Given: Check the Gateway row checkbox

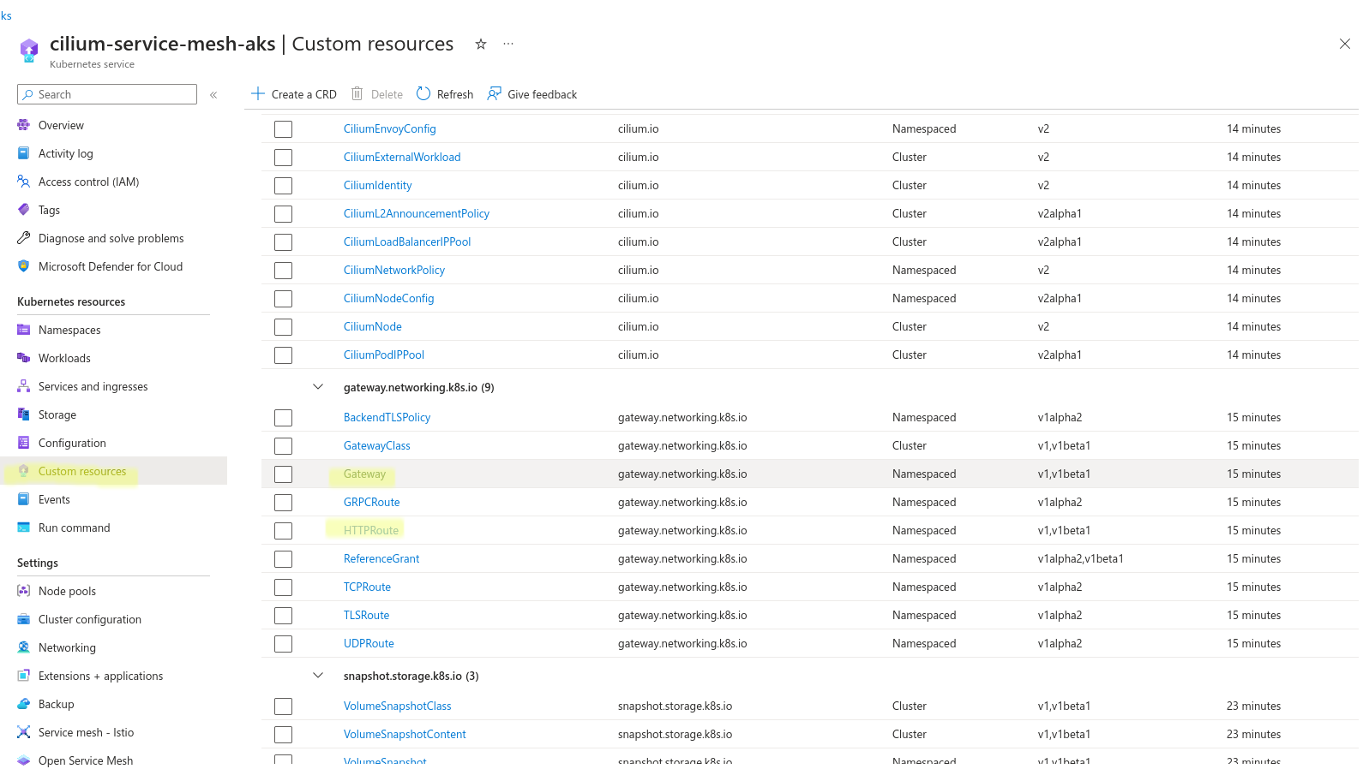Looking at the screenshot, I should click(x=283, y=474).
